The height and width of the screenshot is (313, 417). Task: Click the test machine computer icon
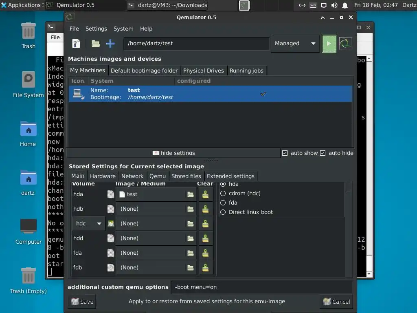pos(79,94)
